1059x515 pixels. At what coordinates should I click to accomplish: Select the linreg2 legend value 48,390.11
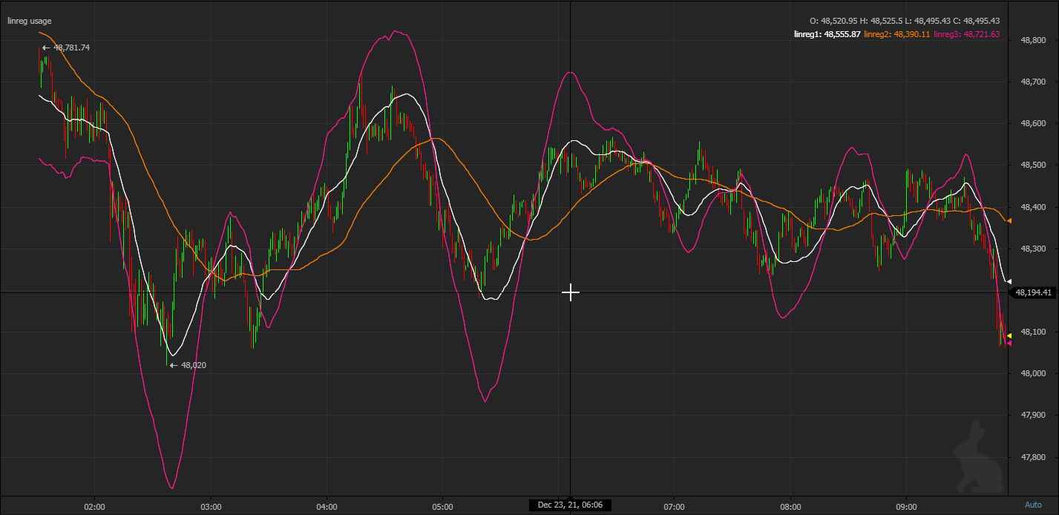point(912,34)
